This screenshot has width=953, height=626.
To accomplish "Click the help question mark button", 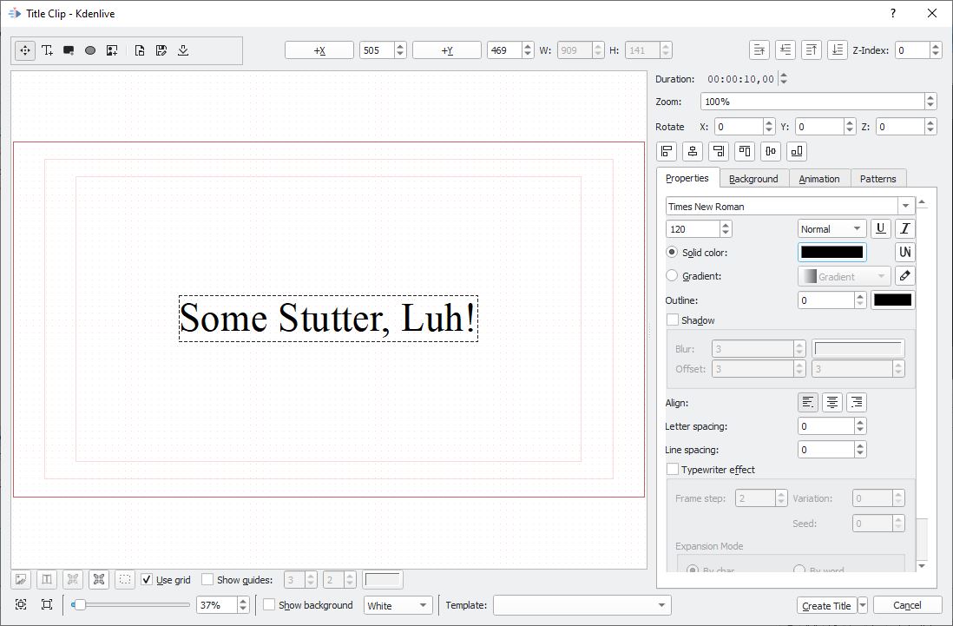I will [x=893, y=13].
